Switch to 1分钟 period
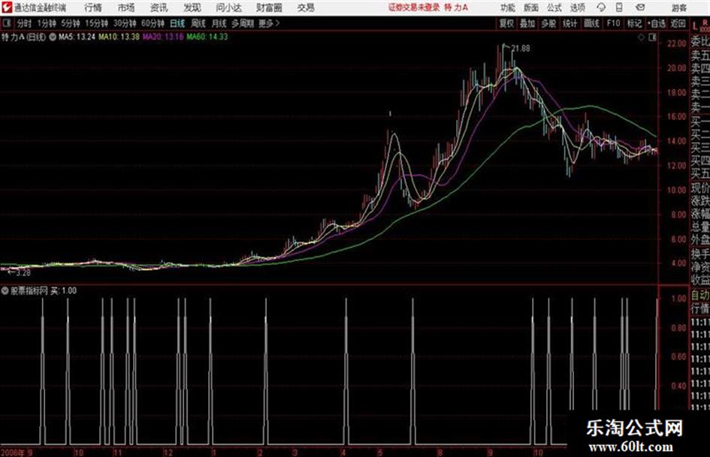Image resolution: width=710 pixels, height=457 pixels. point(46,23)
